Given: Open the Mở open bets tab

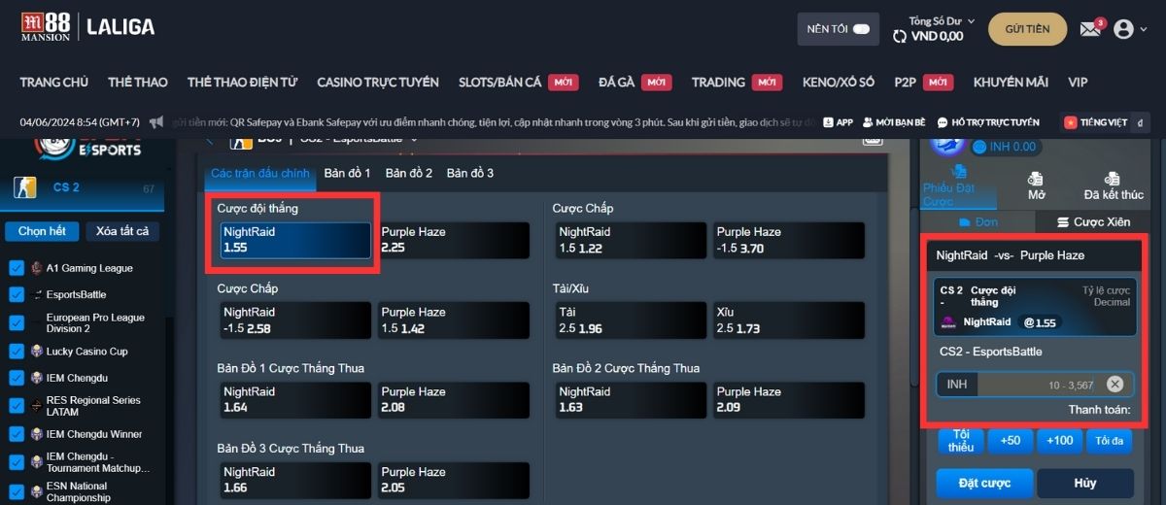Looking at the screenshot, I should coord(1036,186).
